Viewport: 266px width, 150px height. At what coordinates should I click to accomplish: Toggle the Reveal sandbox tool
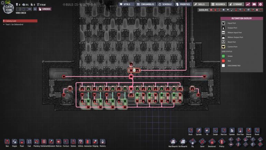pos(257,131)
